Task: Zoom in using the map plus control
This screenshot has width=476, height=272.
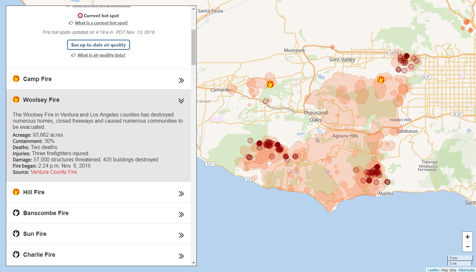Action: [x=467, y=237]
